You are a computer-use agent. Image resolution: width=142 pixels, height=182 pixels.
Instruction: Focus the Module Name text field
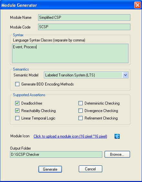[x=84, y=17]
